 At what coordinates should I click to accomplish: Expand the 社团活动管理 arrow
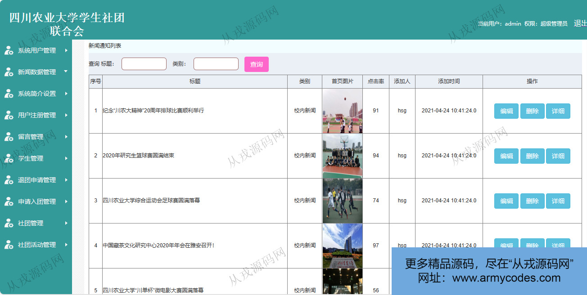point(66,245)
